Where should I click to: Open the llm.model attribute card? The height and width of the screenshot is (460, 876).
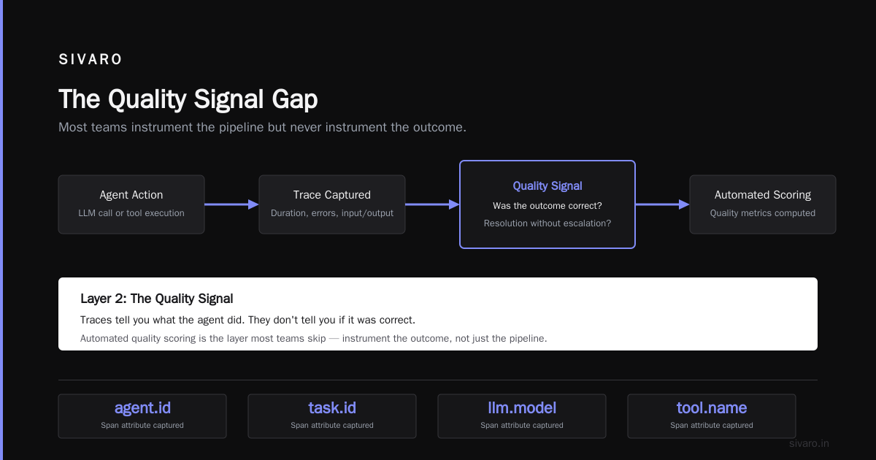coord(522,416)
